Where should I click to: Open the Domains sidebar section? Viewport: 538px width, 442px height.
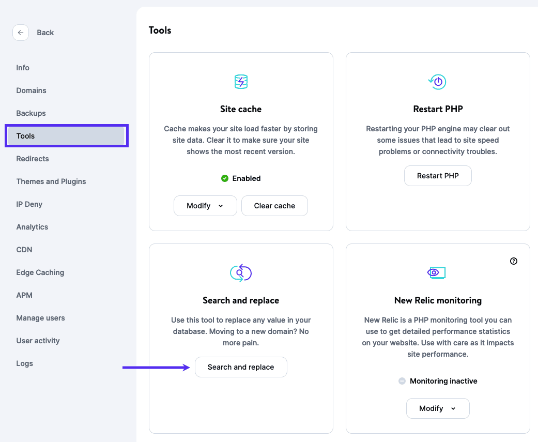click(x=32, y=90)
